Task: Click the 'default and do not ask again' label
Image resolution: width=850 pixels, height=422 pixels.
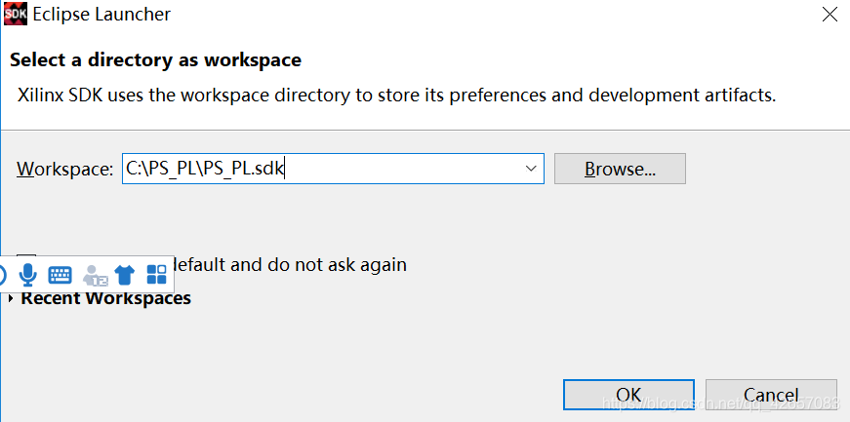Action: (x=291, y=264)
